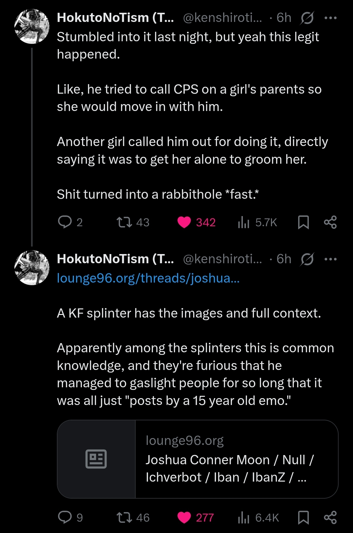The image size is (353, 533).
Task: Share the first post
Action: (x=330, y=222)
